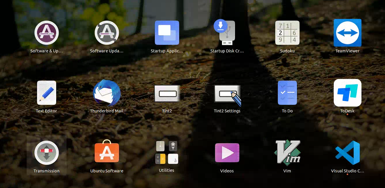This screenshot has height=188, width=385.
Task: Open the To Do app
Action: [x=287, y=93]
